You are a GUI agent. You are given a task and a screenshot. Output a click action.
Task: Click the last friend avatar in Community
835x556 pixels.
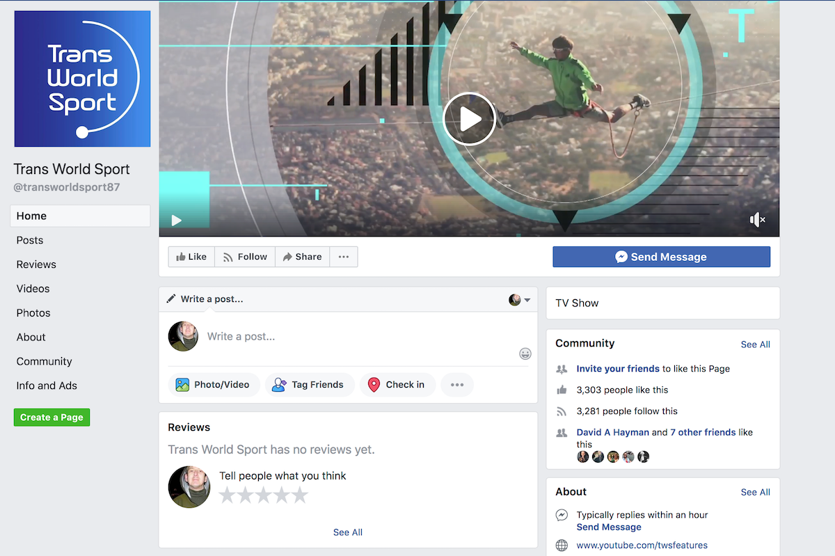[643, 457]
